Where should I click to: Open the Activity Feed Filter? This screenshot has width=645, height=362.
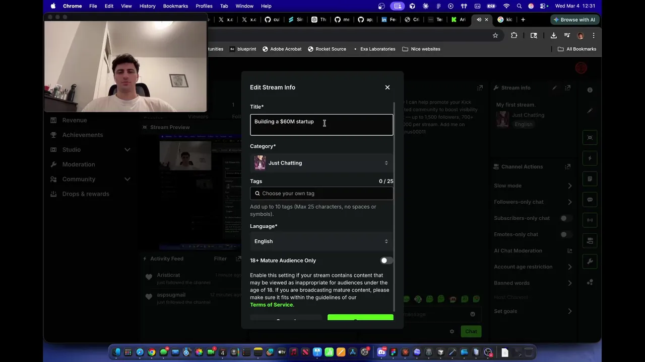(x=220, y=259)
